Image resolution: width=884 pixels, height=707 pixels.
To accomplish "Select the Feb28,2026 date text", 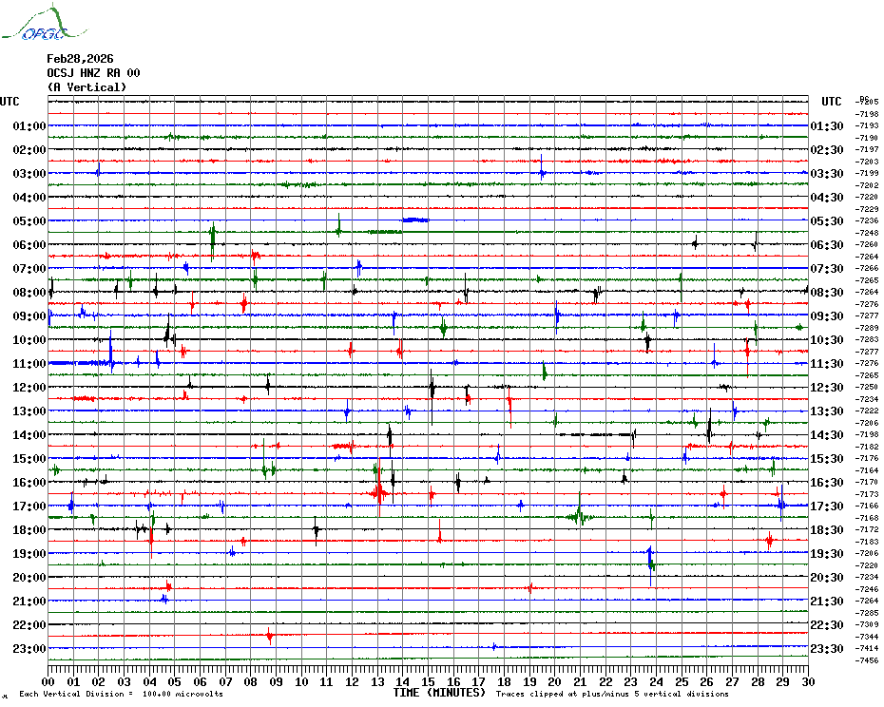I will [80, 59].
